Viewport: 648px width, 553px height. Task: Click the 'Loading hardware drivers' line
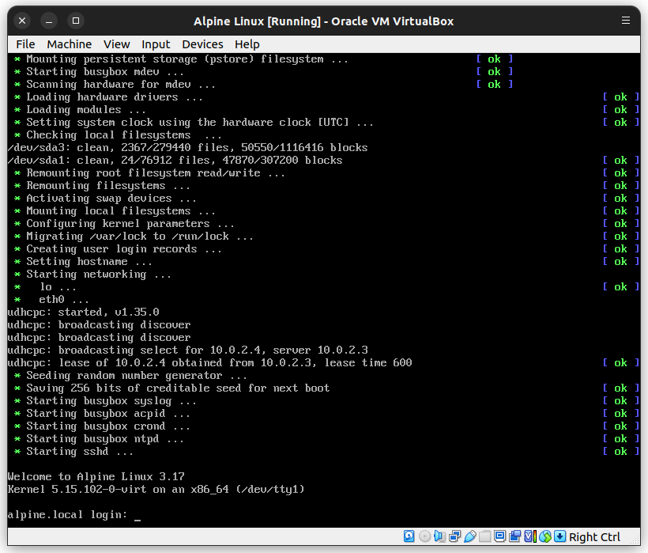[x=109, y=97]
